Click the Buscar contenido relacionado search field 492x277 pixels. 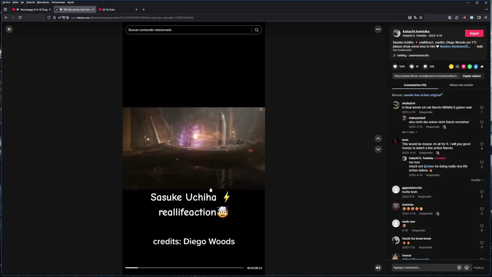188,30
